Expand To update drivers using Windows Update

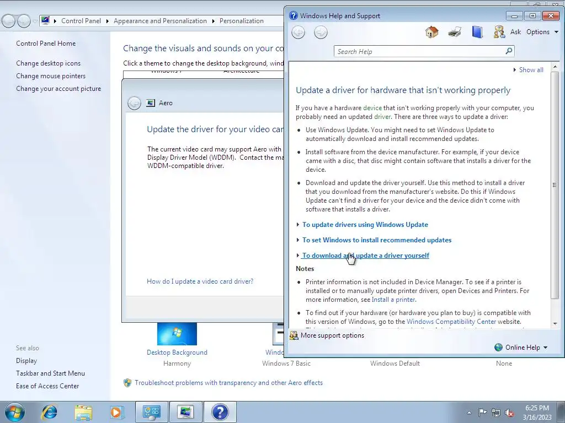point(365,225)
